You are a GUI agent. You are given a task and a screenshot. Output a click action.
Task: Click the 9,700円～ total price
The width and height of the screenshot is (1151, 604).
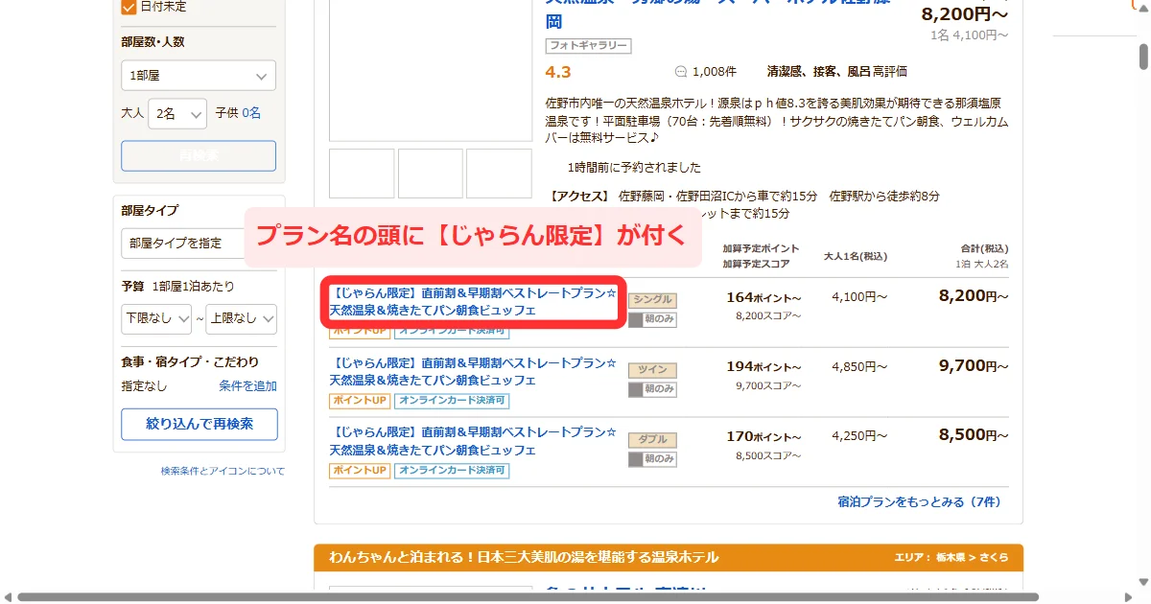click(974, 365)
